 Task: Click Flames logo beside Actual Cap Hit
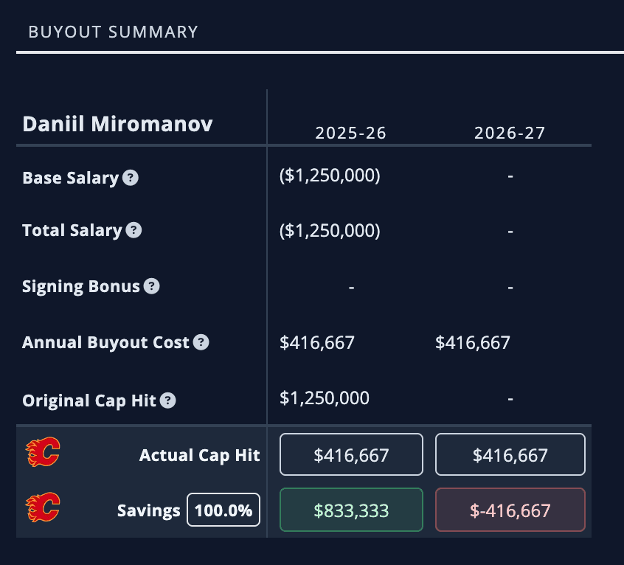click(43, 452)
